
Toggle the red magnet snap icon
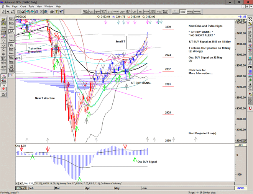(250, 108)
